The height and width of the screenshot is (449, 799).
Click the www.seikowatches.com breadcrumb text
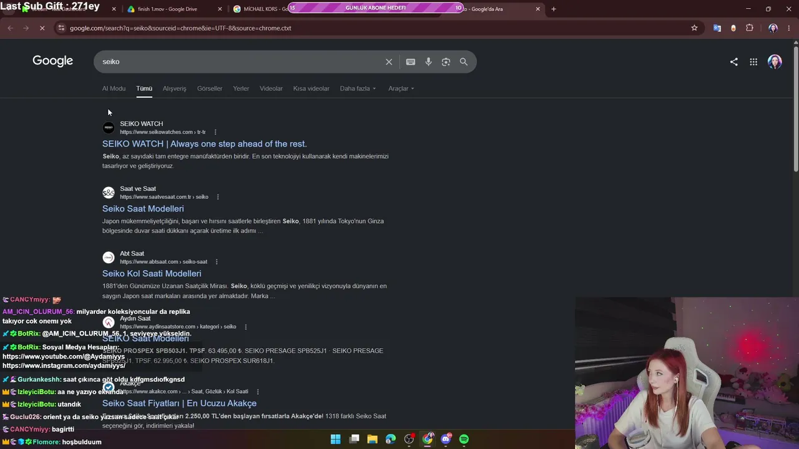163,132
